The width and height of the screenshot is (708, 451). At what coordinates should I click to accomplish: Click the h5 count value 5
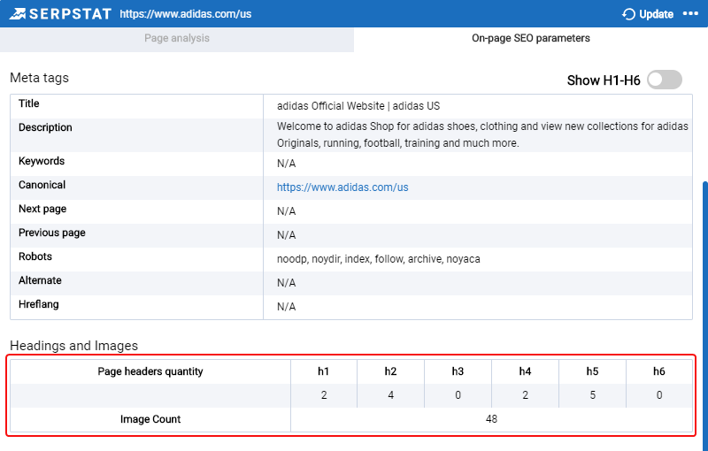[x=592, y=395]
